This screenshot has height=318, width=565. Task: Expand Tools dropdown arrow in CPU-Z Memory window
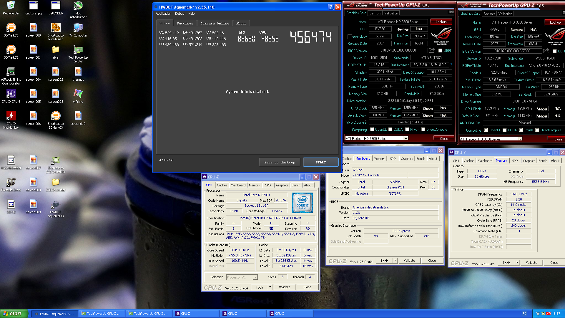click(x=517, y=263)
